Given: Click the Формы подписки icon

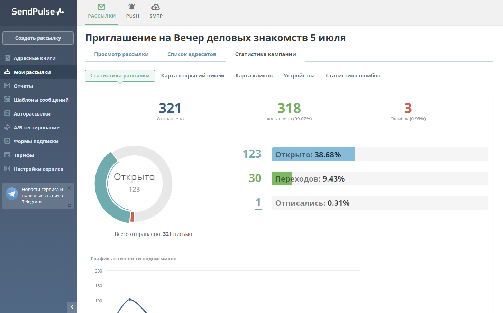Looking at the screenshot, I should pos(7,141).
